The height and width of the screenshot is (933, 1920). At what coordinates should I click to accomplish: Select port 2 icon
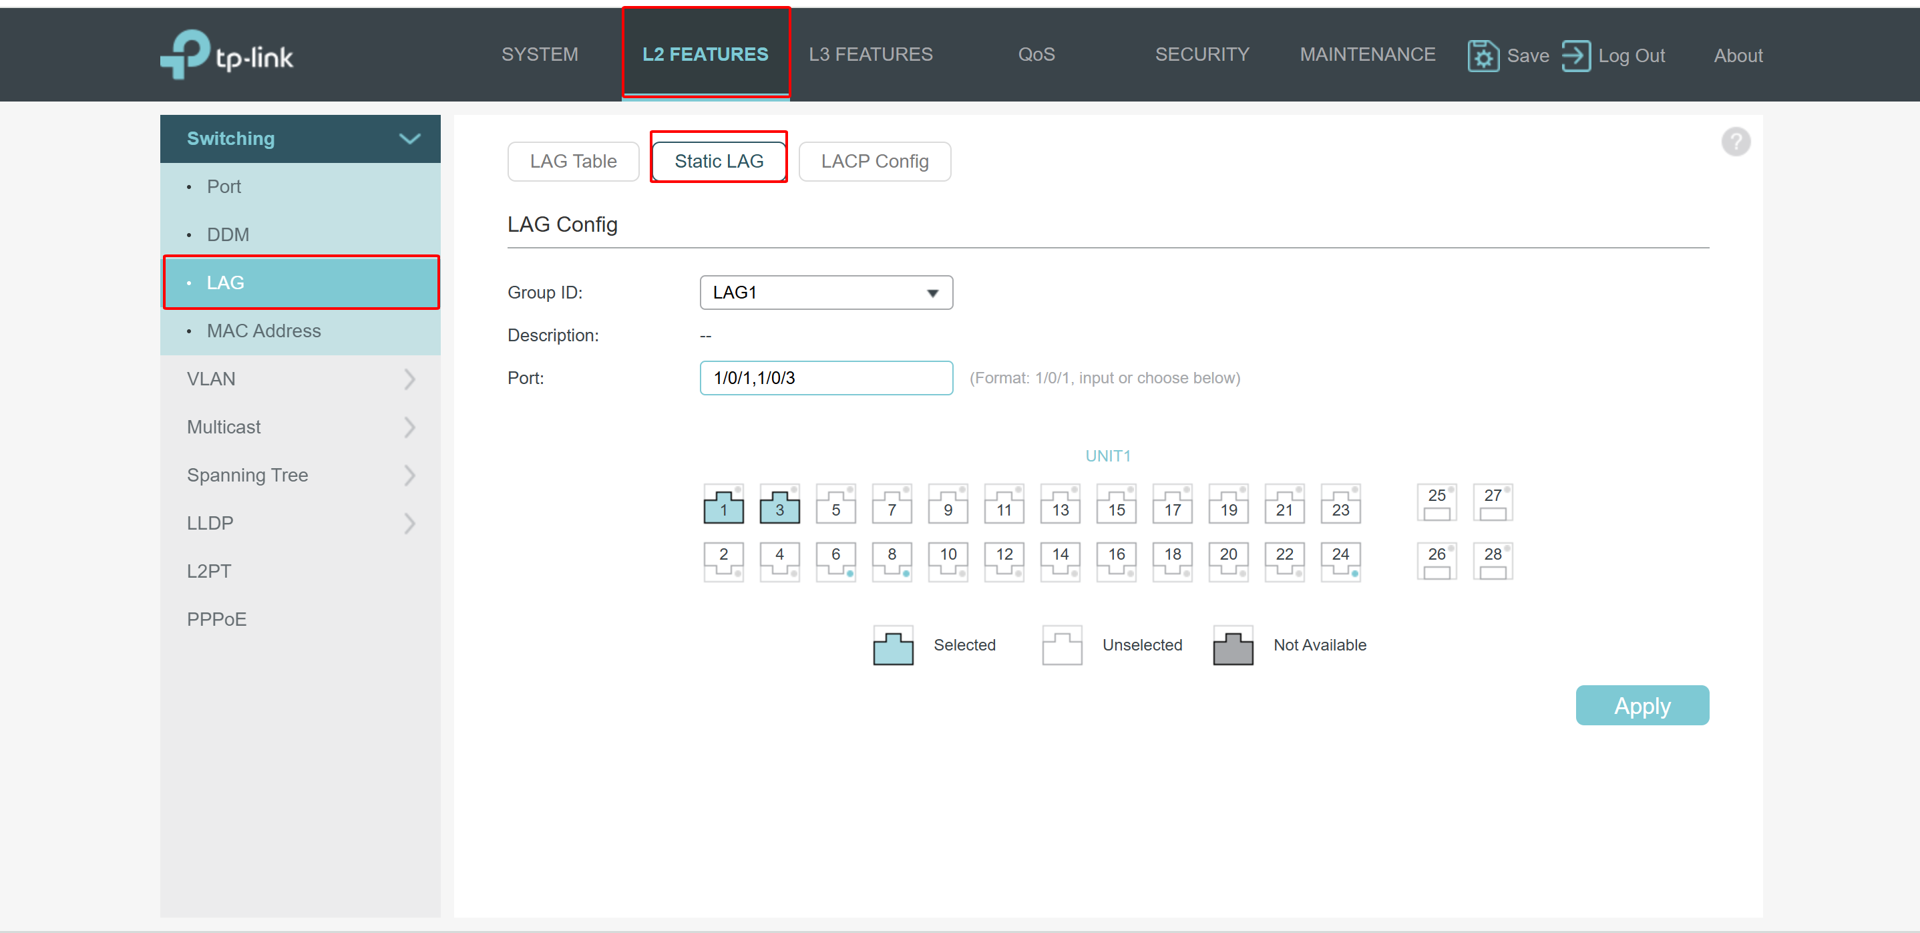(x=723, y=562)
